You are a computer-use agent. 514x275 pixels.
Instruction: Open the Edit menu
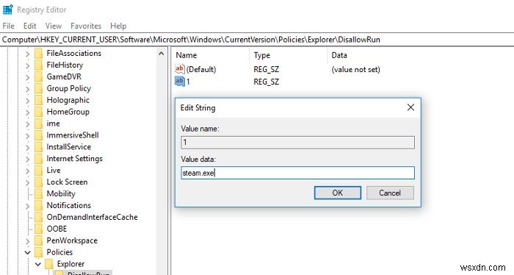(x=30, y=26)
